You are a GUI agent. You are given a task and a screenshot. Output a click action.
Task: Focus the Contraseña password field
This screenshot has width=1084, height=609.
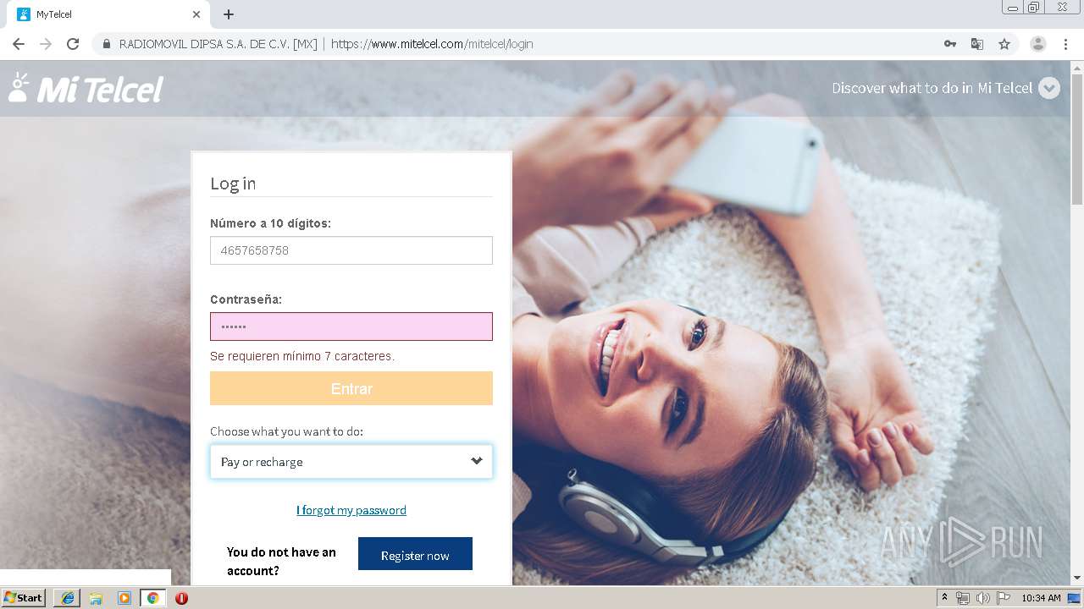(351, 326)
